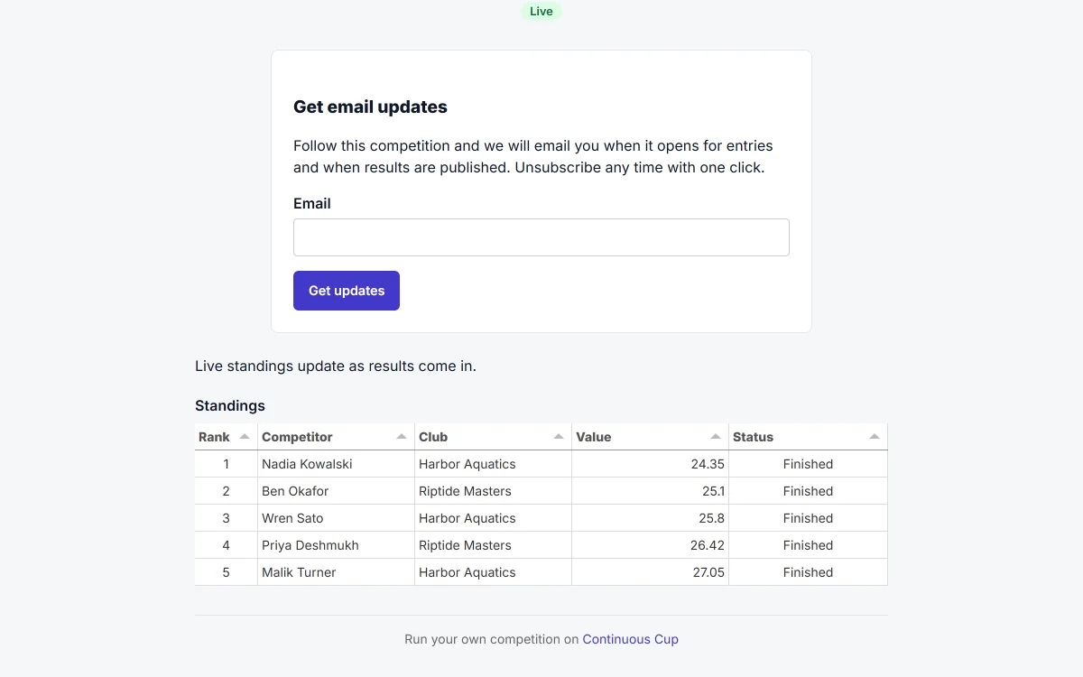1083x677 pixels.
Task: Click Finished status in Priya Deshmukh's row
Action: tap(808, 545)
